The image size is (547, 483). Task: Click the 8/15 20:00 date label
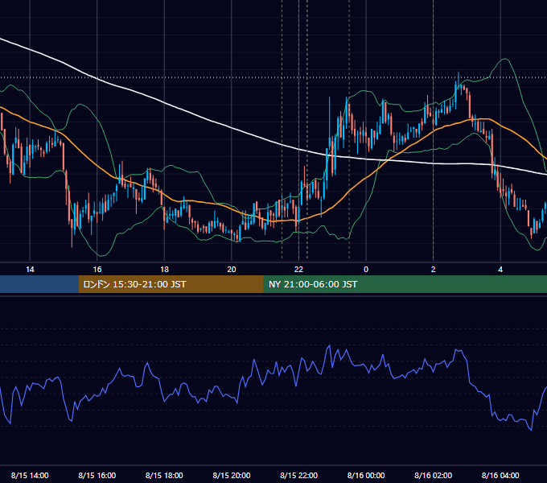232,475
